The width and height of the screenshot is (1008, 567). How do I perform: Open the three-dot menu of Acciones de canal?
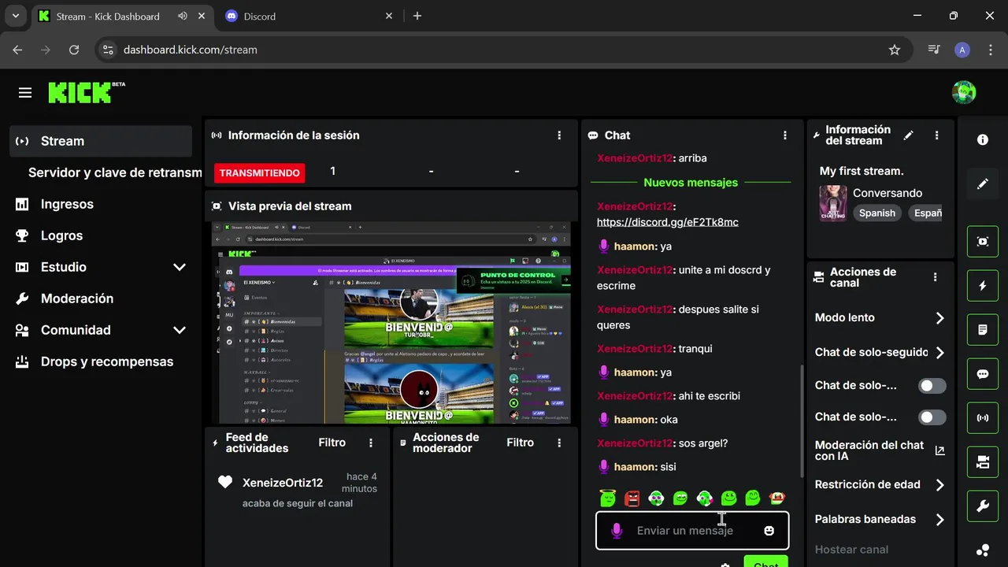936,277
